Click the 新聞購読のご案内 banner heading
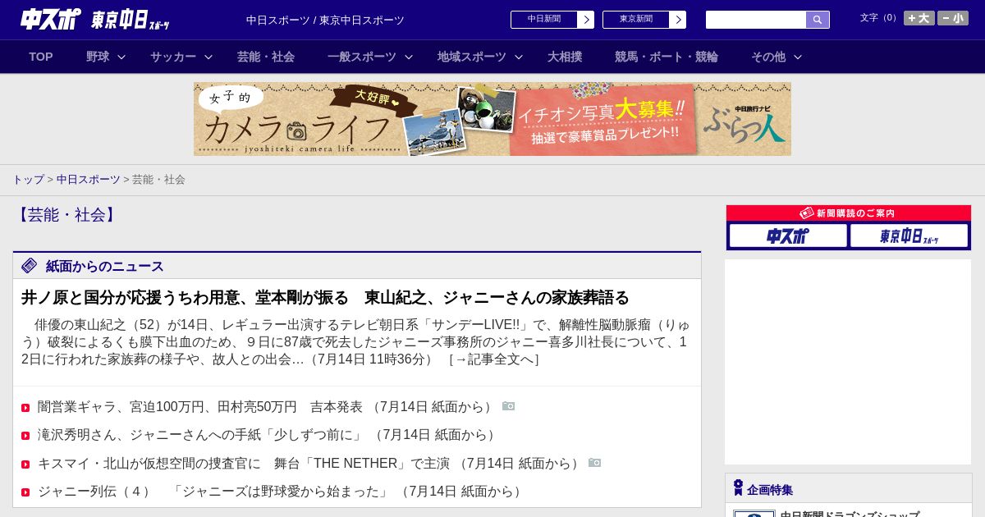985x517 pixels. (848, 213)
